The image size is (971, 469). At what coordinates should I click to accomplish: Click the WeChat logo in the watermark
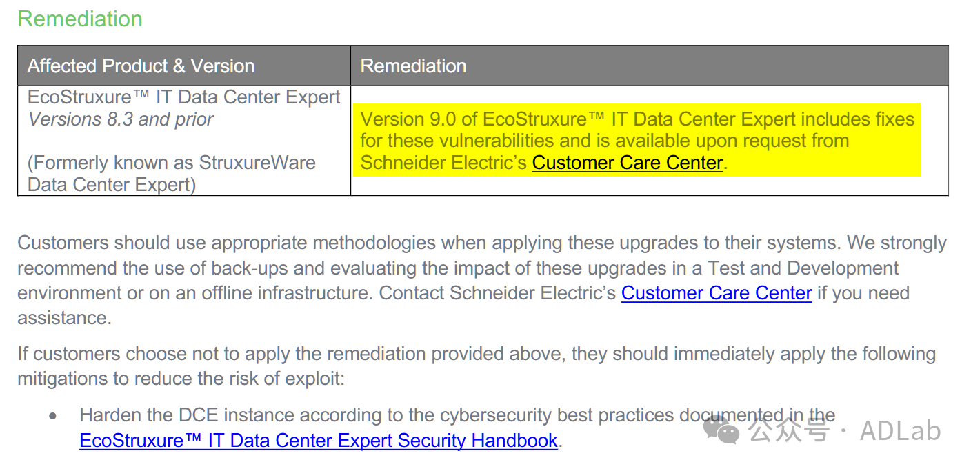tap(721, 430)
